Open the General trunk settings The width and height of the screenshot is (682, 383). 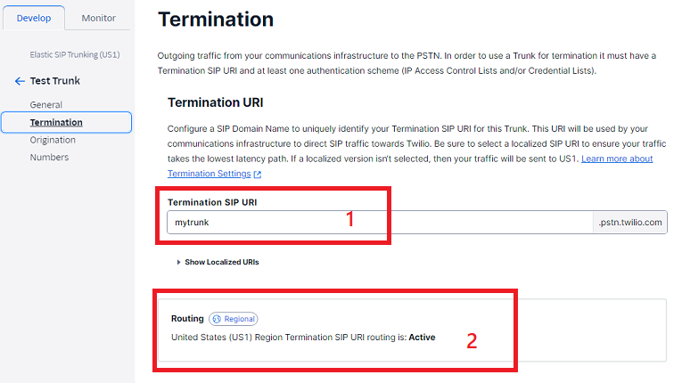click(x=46, y=105)
